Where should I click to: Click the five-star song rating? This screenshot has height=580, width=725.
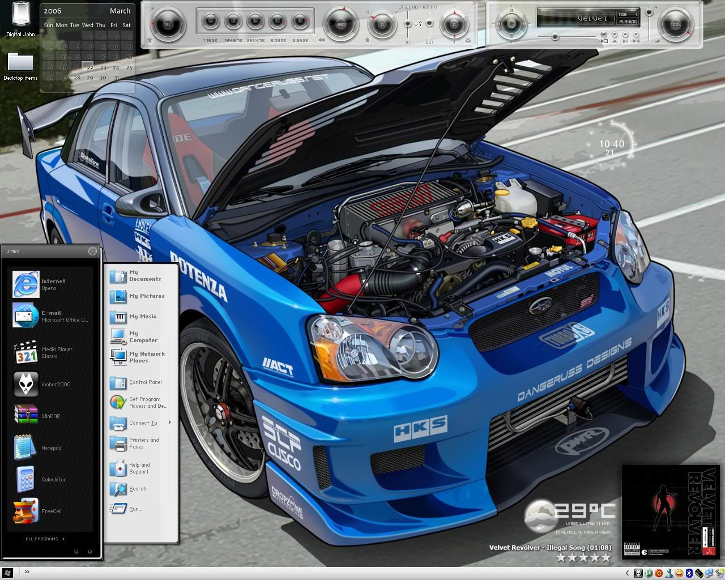tap(584, 557)
